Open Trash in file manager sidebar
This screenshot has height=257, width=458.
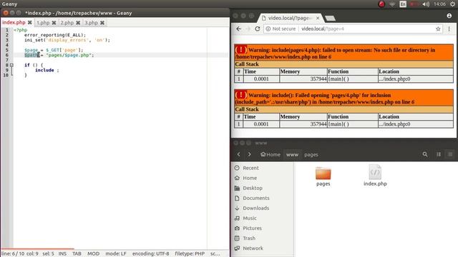[x=249, y=238]
